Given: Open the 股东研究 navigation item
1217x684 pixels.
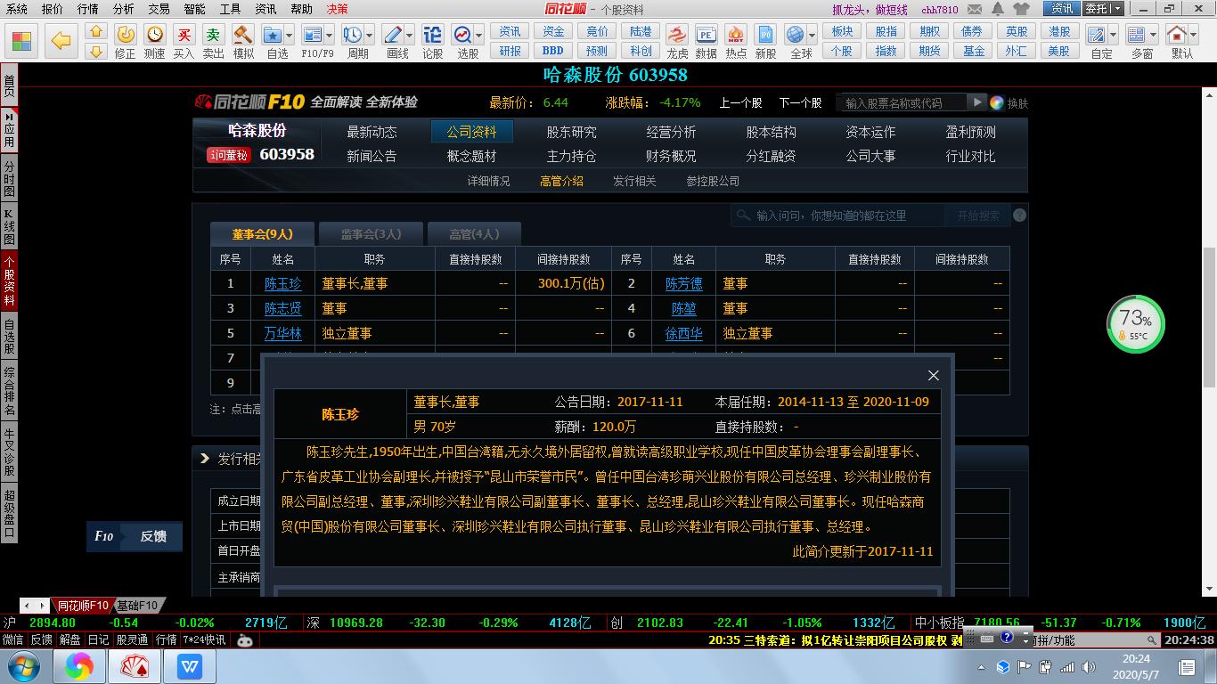Looking at the screenshot, I should [571, 132].
